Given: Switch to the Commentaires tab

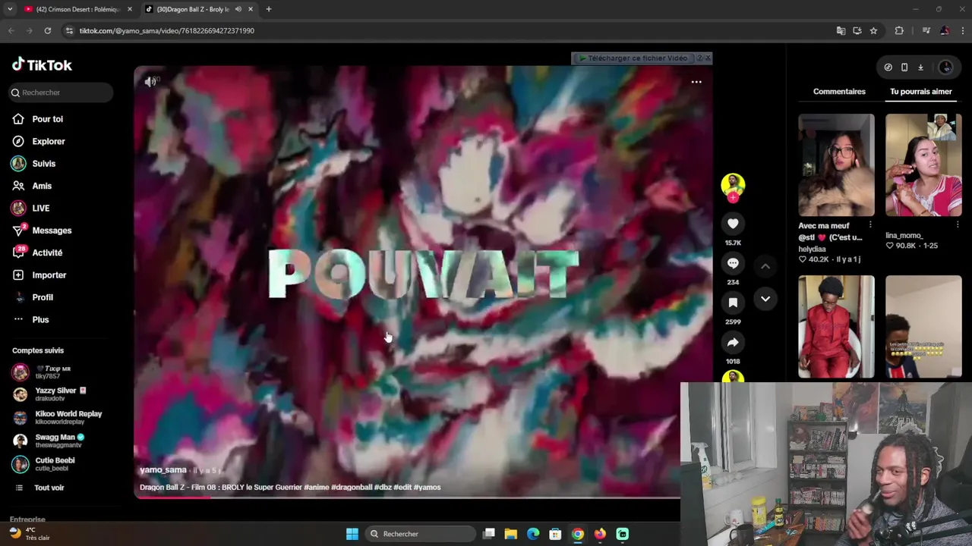Looking at the screenshot, I should pos(839,92).
